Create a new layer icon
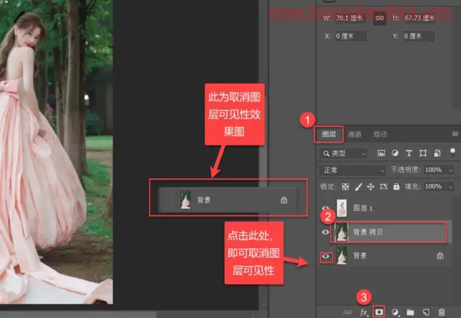 pos(426,312)
